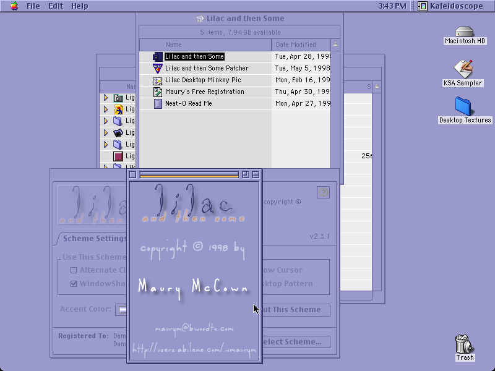The width and height of the screenshot is (495, 371).
Task: Click the Maury's Free Registration document icon
Action: pyautogui.click(x=158, y=92)
